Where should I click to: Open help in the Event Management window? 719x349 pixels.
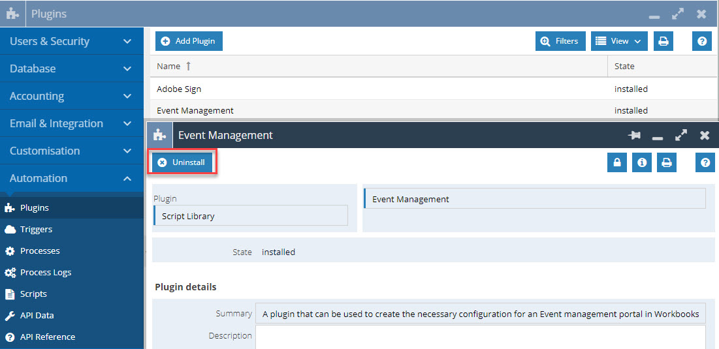click(x=705, y=162)
